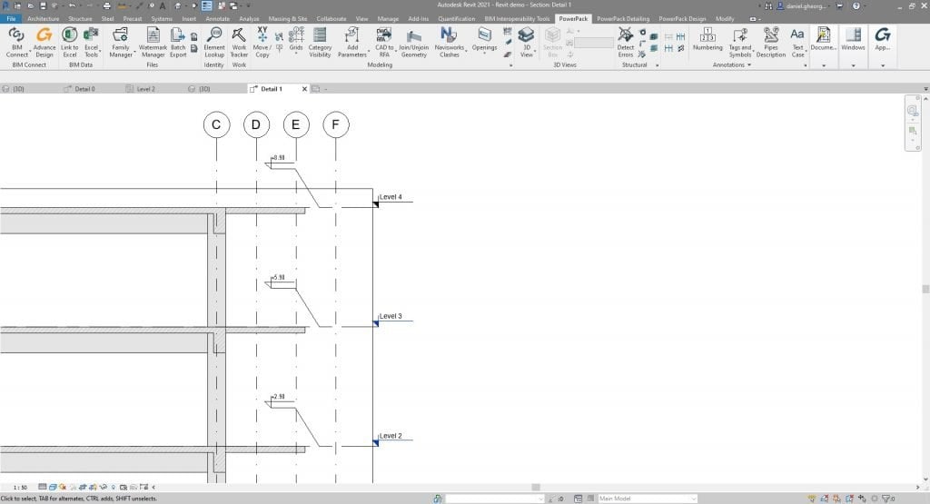Open Excel Tools in BIM Data

tap(92, 42)
